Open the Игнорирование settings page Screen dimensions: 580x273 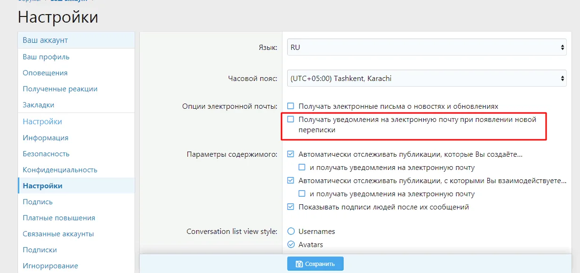[50, 265]
